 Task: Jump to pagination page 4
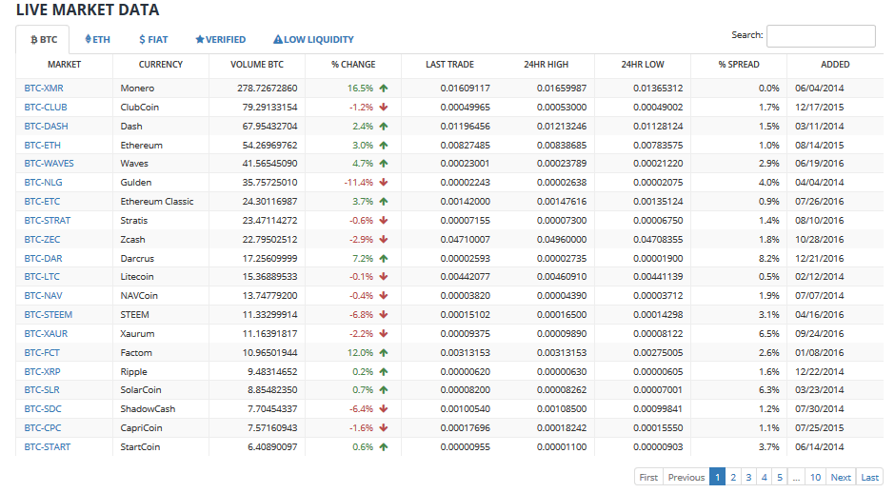point(764,477)
